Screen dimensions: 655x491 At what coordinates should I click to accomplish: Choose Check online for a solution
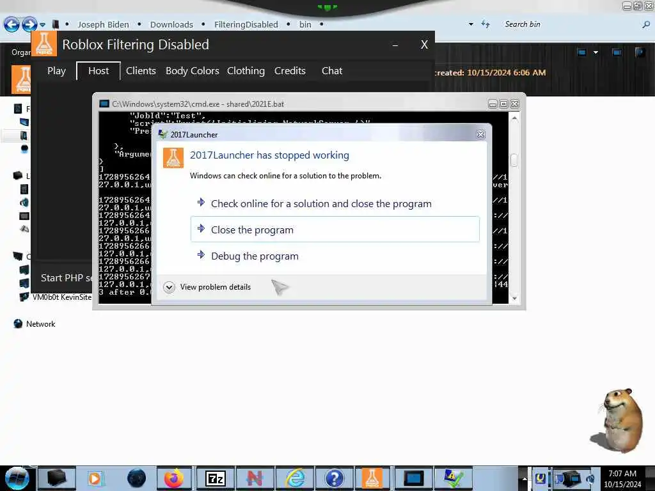point(335,204)
